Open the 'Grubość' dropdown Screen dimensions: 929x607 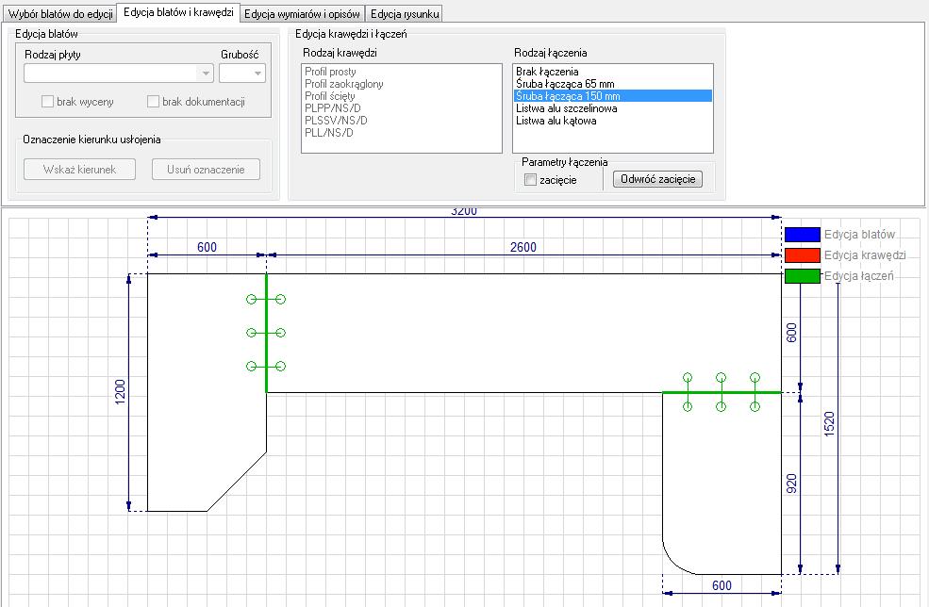coord(242,74)
